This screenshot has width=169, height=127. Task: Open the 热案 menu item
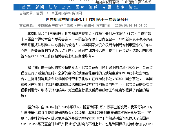pos(66,7)
